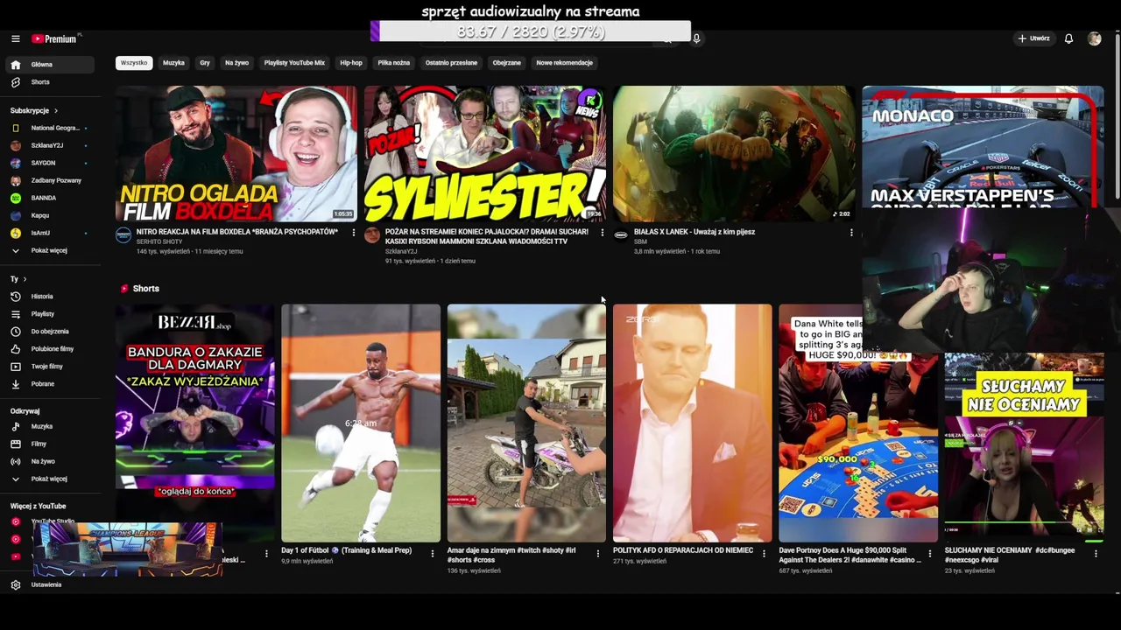Open Day 1 of Fútbol short
Screen dimensions: 1121x630
(x=361, y=423)
